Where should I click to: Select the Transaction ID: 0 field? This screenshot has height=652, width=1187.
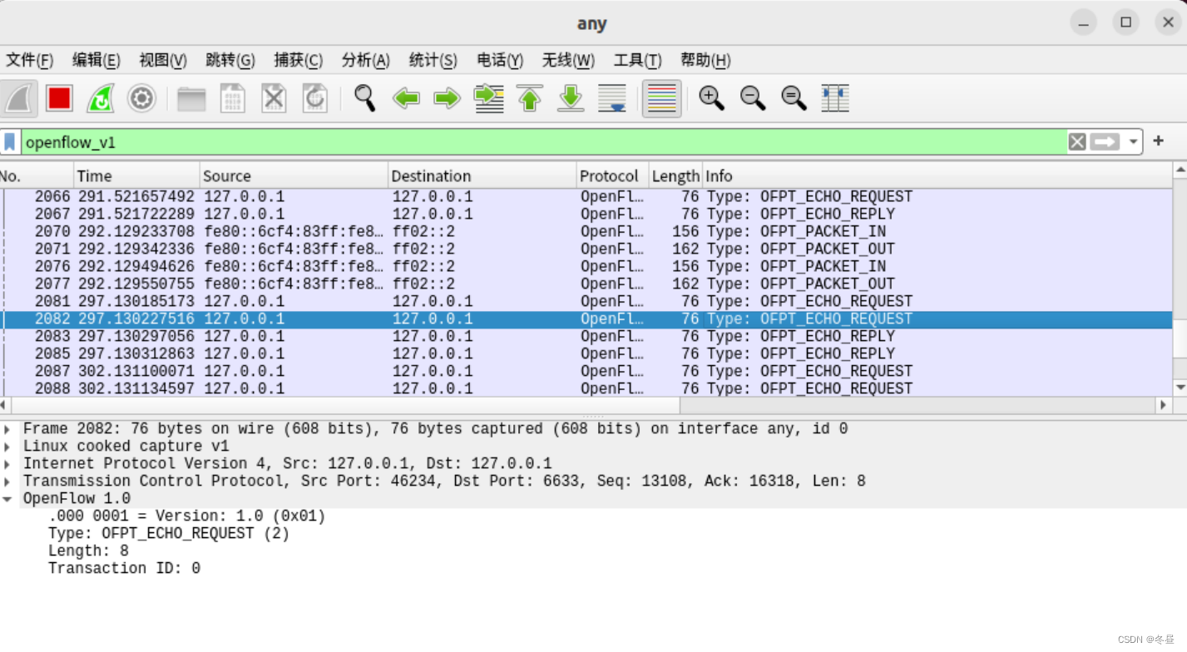[x=124, y=569]
